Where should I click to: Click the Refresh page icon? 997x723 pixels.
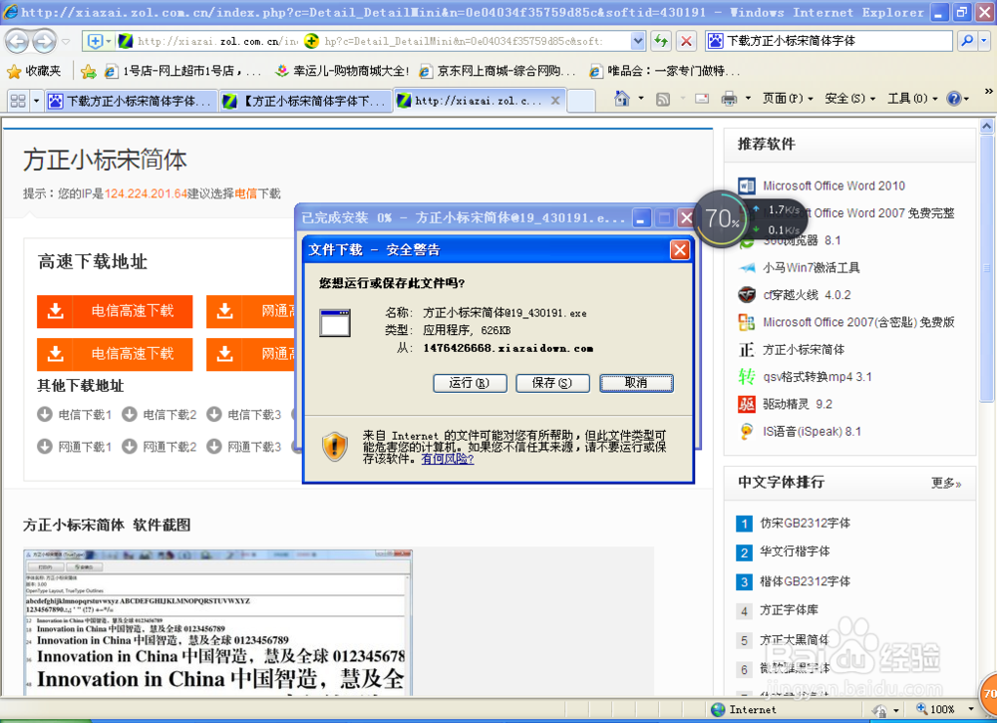[x=661, y=41]
